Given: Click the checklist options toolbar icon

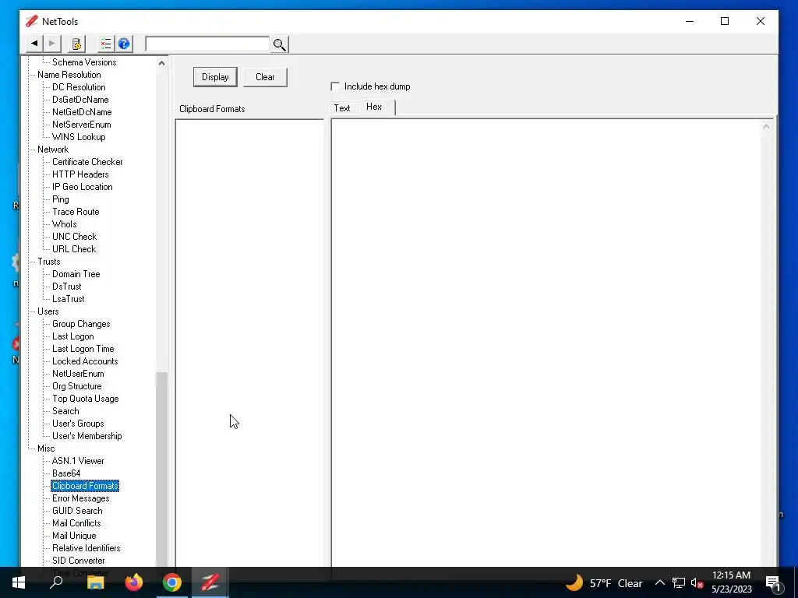Looking at the screenshot, I should (x=106, y=44).
